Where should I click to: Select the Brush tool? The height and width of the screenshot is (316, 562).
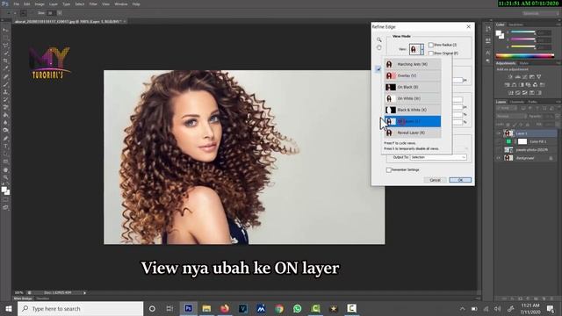(5, 84)
